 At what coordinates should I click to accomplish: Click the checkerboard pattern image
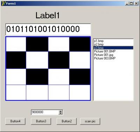pos(48,69)
